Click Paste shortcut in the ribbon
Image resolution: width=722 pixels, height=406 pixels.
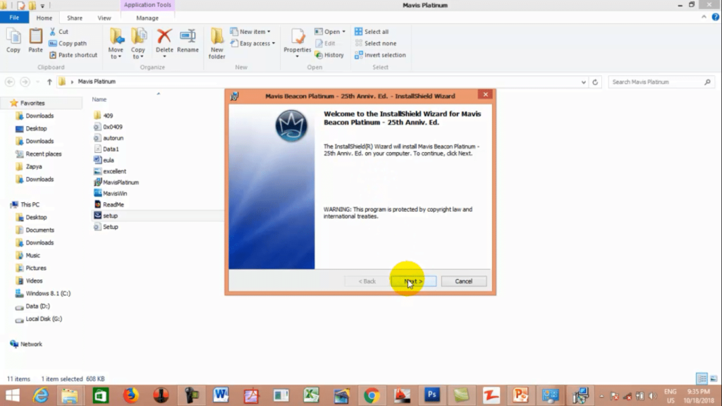(73, 55)
